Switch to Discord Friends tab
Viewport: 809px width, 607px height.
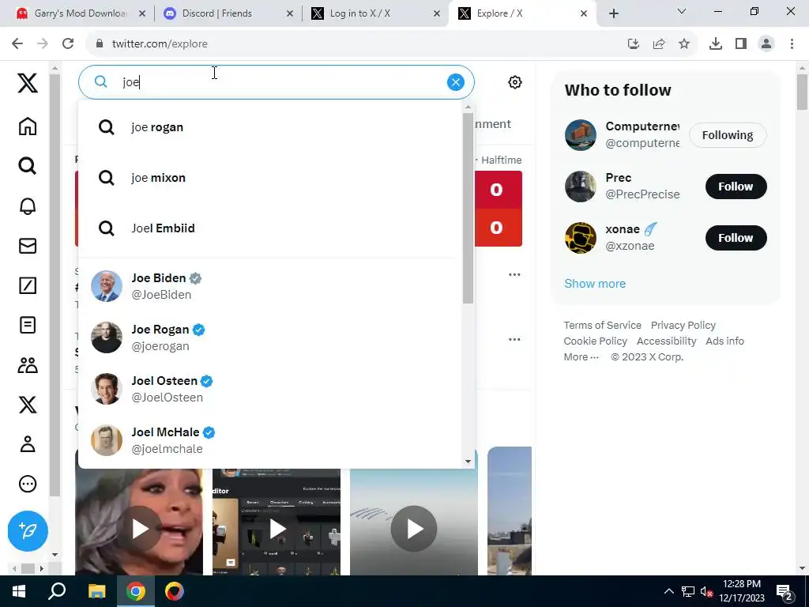229,13
